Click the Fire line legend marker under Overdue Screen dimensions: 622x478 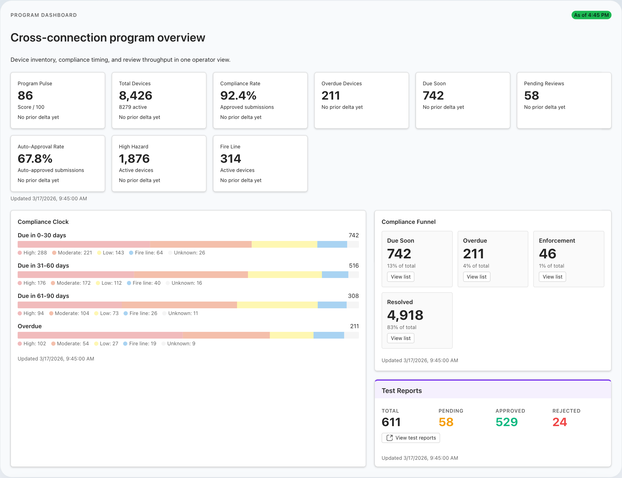tap(125, 343)
